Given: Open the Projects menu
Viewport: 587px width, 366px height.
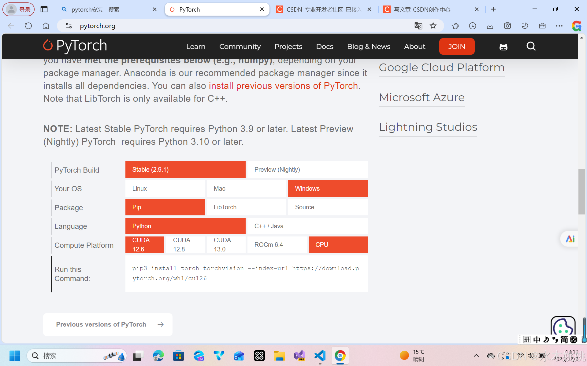Looking at the screenshot, I should point(288,46).
